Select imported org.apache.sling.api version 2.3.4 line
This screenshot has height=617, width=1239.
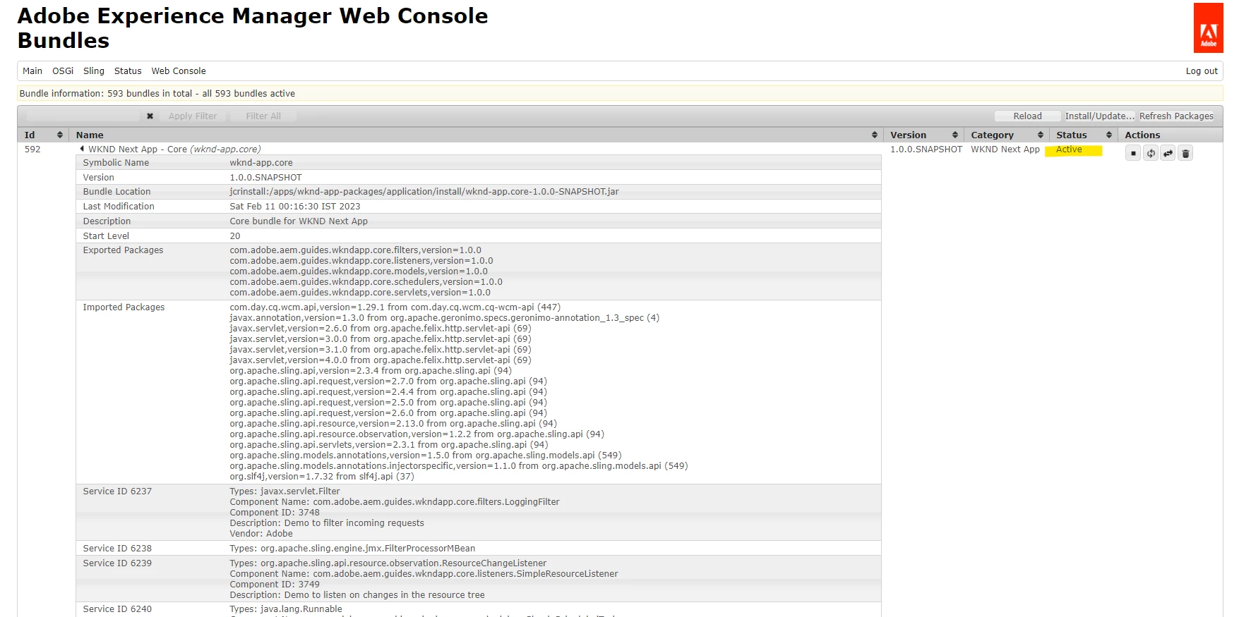click(371, 371)
